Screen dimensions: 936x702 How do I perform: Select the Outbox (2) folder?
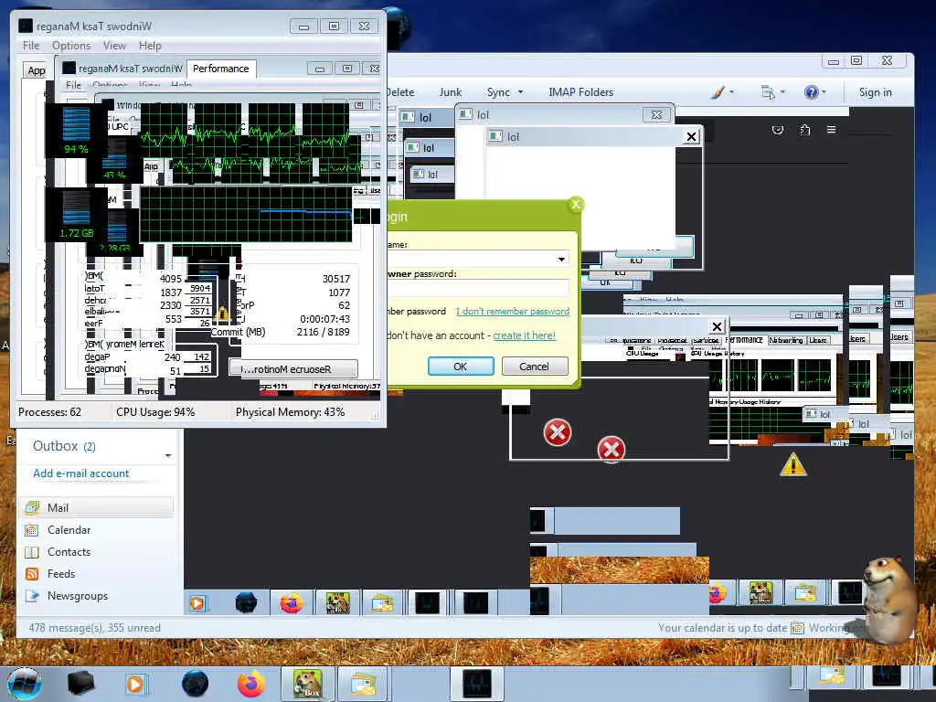(x=64, y=446)
